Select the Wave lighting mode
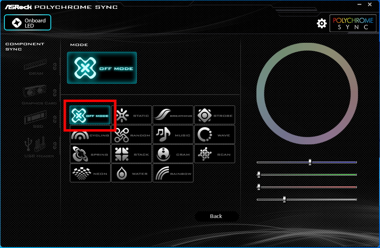380x248 pixels. point(215,134)
